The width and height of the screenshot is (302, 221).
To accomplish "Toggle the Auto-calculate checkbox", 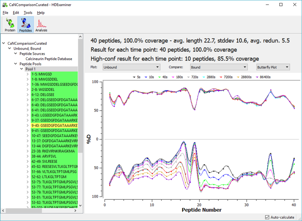I will pos(267,217).
